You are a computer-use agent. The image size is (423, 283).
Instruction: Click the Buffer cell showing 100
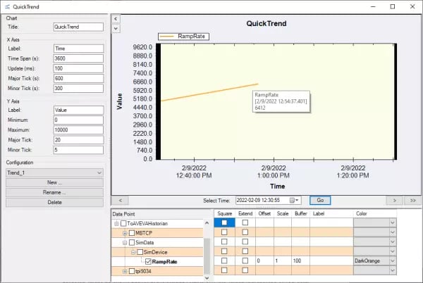point(300,261)
